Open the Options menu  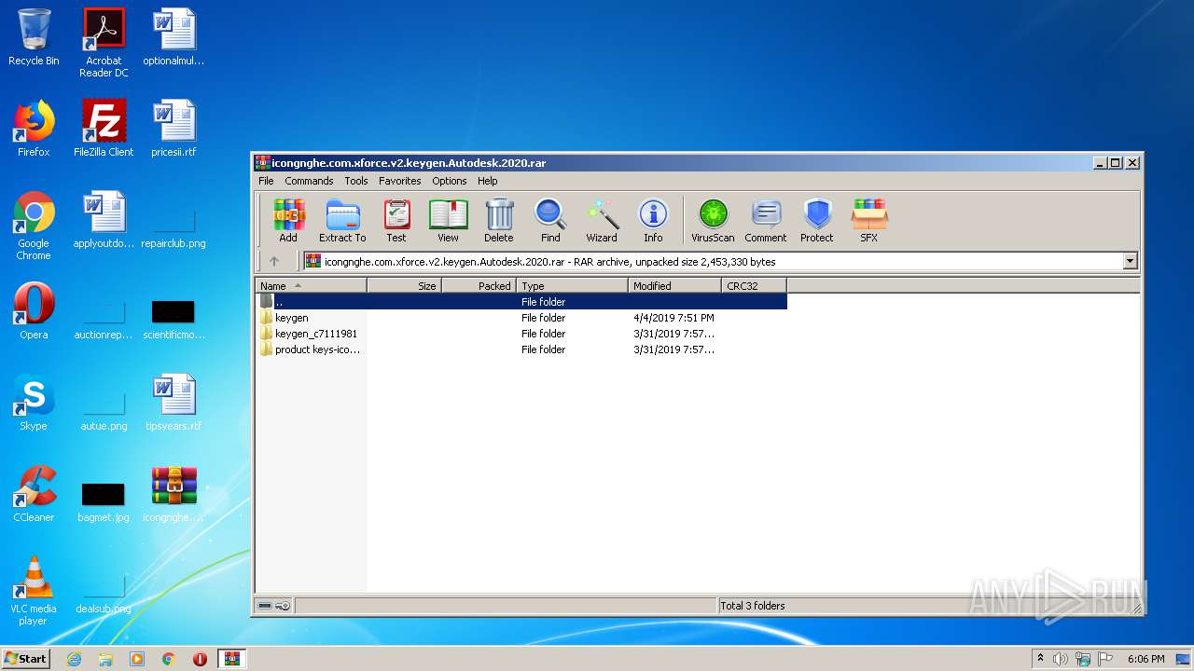450,181
